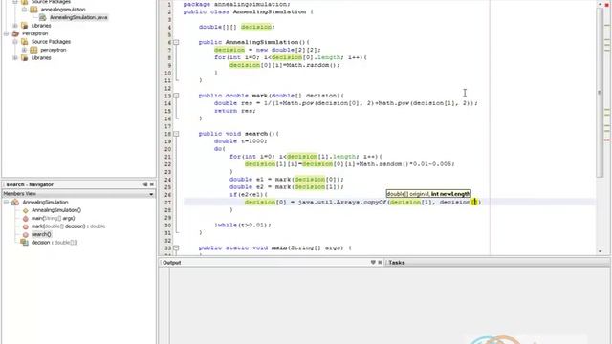This screenshot has height=344, width=612.
Task: Click the red error stripe mark near line 19
Action: [x=607, y=140]
